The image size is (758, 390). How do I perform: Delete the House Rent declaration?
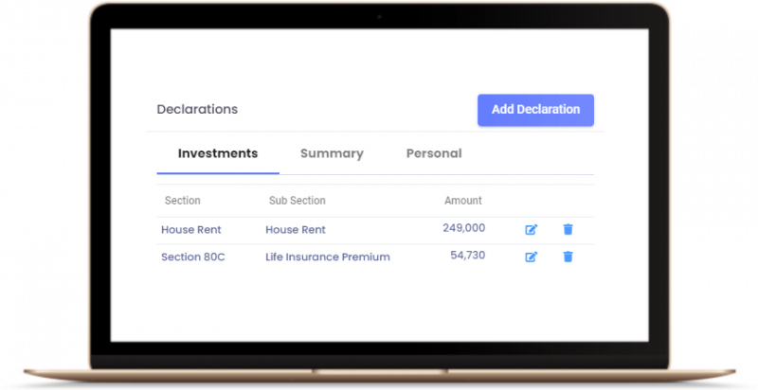pos(568,229)
